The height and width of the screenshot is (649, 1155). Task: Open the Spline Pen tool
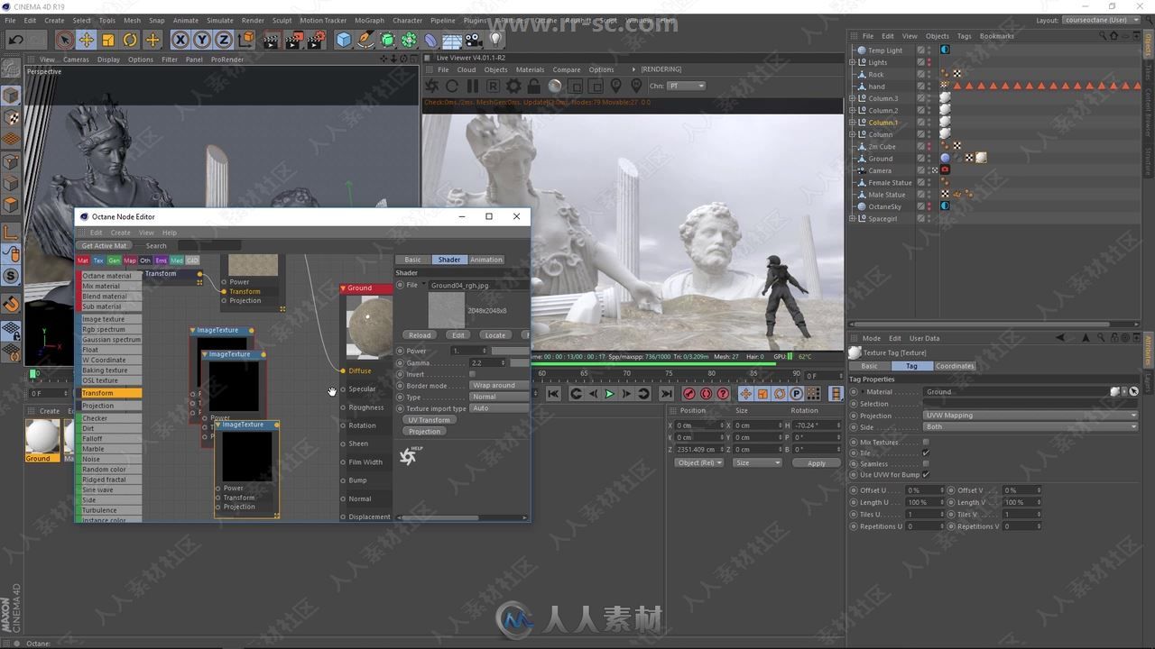pyautogui.click(x=365, y=40)
